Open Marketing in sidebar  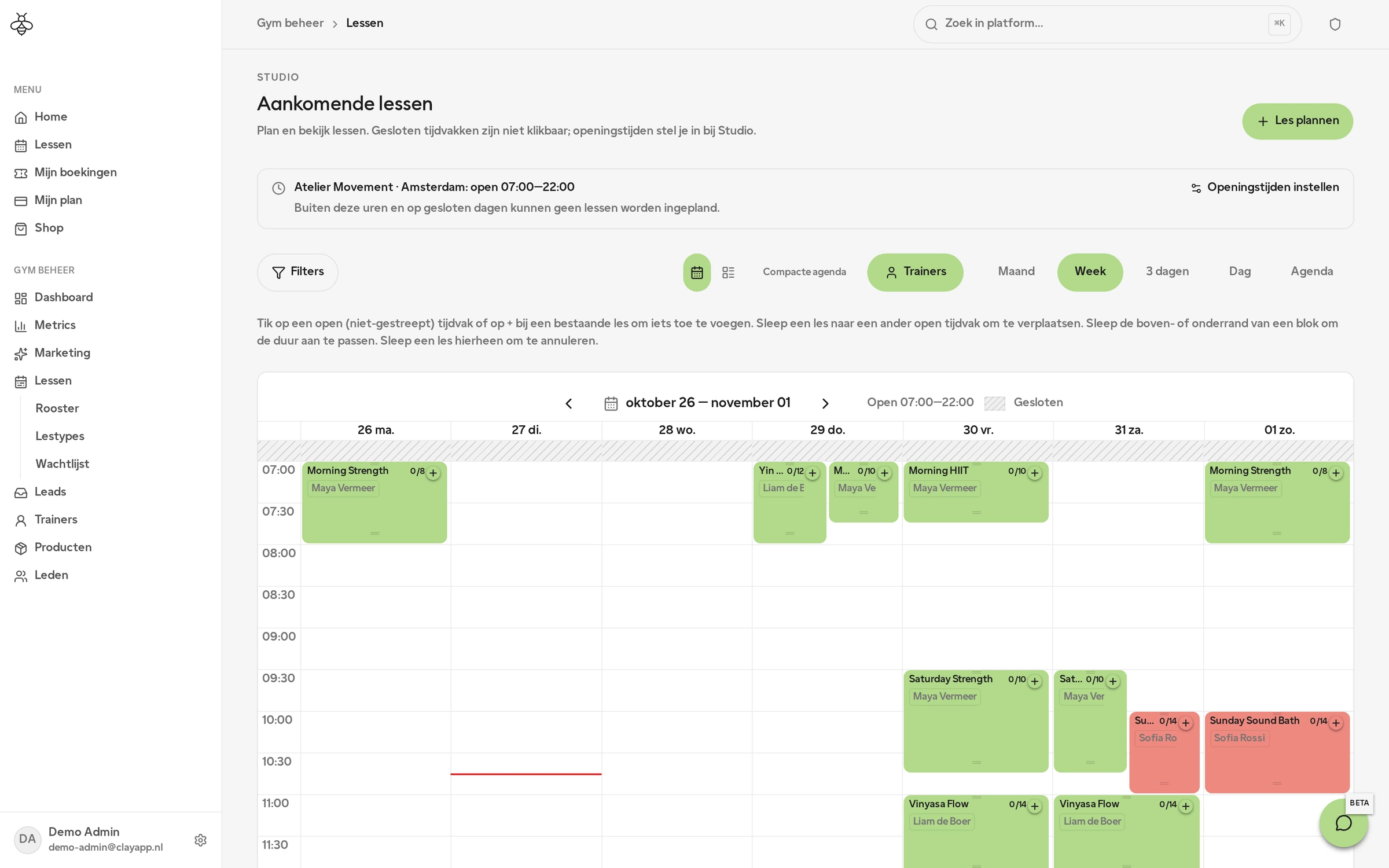click(62, 353)
